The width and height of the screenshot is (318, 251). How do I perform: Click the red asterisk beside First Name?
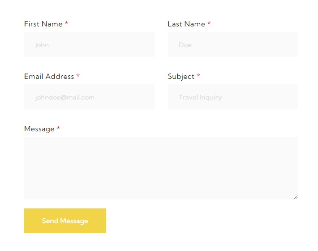(67, 23)
